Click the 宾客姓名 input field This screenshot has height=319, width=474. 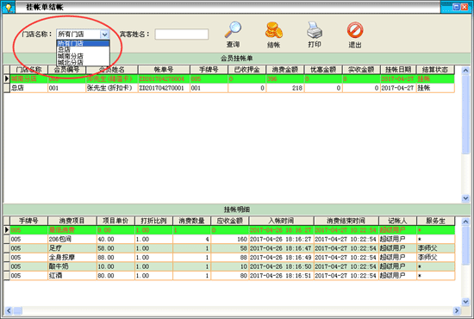coord(181,34)
